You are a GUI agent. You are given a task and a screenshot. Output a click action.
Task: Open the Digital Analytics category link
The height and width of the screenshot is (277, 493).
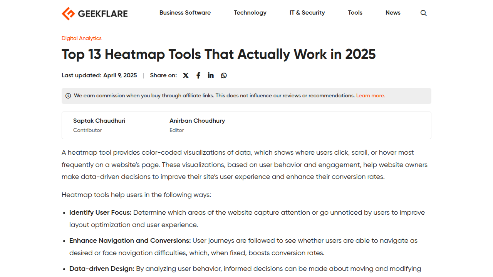82,38
